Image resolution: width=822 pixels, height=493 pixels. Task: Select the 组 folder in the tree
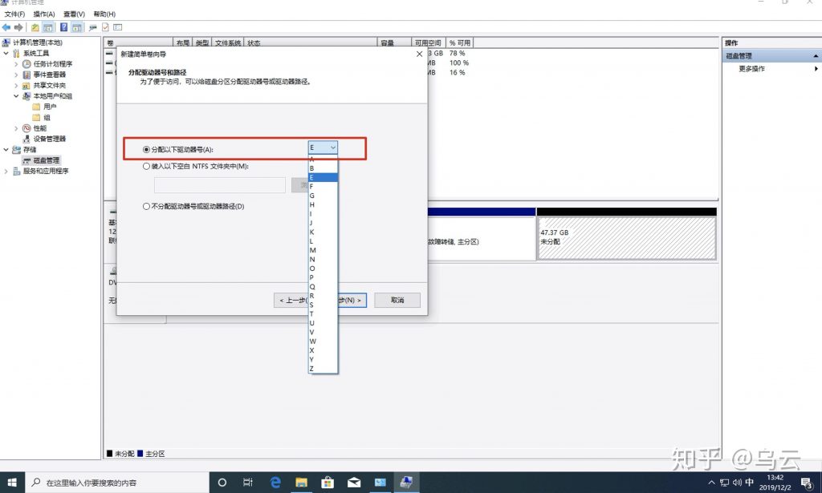tap(47, 118)
